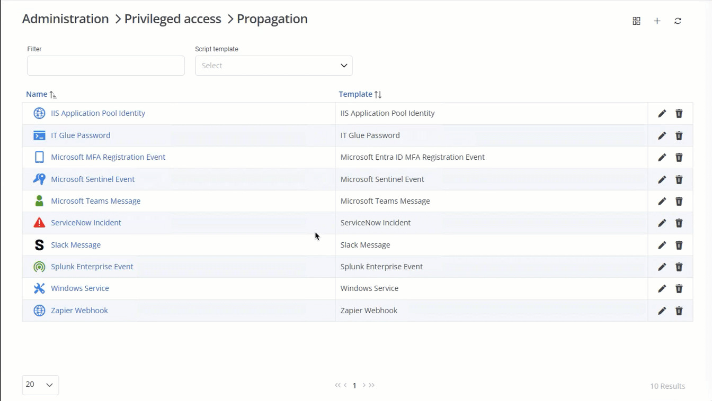Image resolution: width=712 pixels, height=401 pixels.
Task: Click the delete trash icon for Zapier Webhook
Action: pos(679,311)
